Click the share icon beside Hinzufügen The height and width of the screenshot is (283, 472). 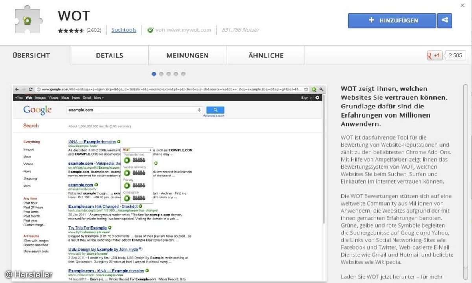pyautogui.click(x=444, y=20)
